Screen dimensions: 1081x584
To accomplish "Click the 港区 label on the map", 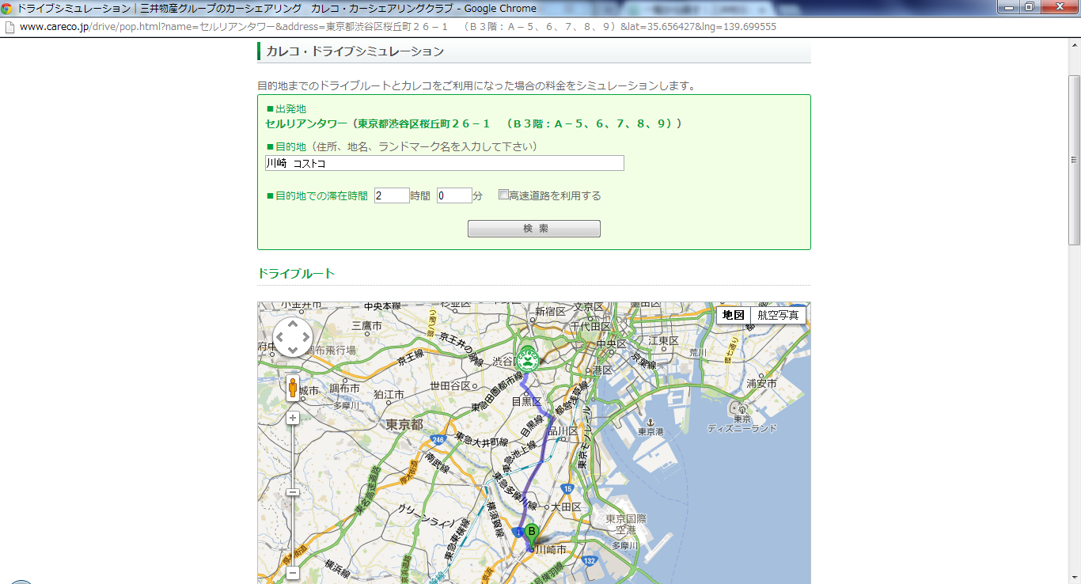I will pyautogui.click(x=601, y=370).
